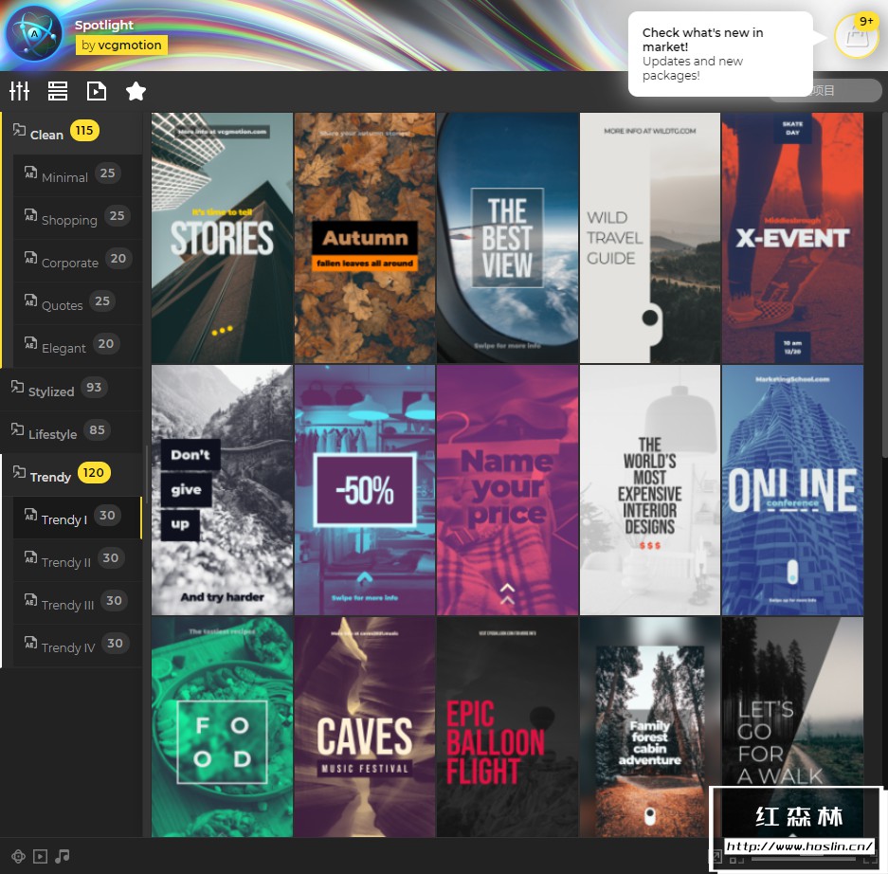Click the AE icon beside Shopping
This screenshot has height=874, width=888.
point(30,215)
